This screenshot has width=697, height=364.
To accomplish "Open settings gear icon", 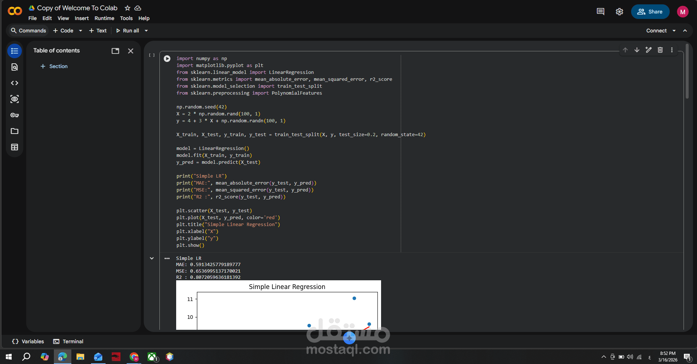I will coord(619,12).
